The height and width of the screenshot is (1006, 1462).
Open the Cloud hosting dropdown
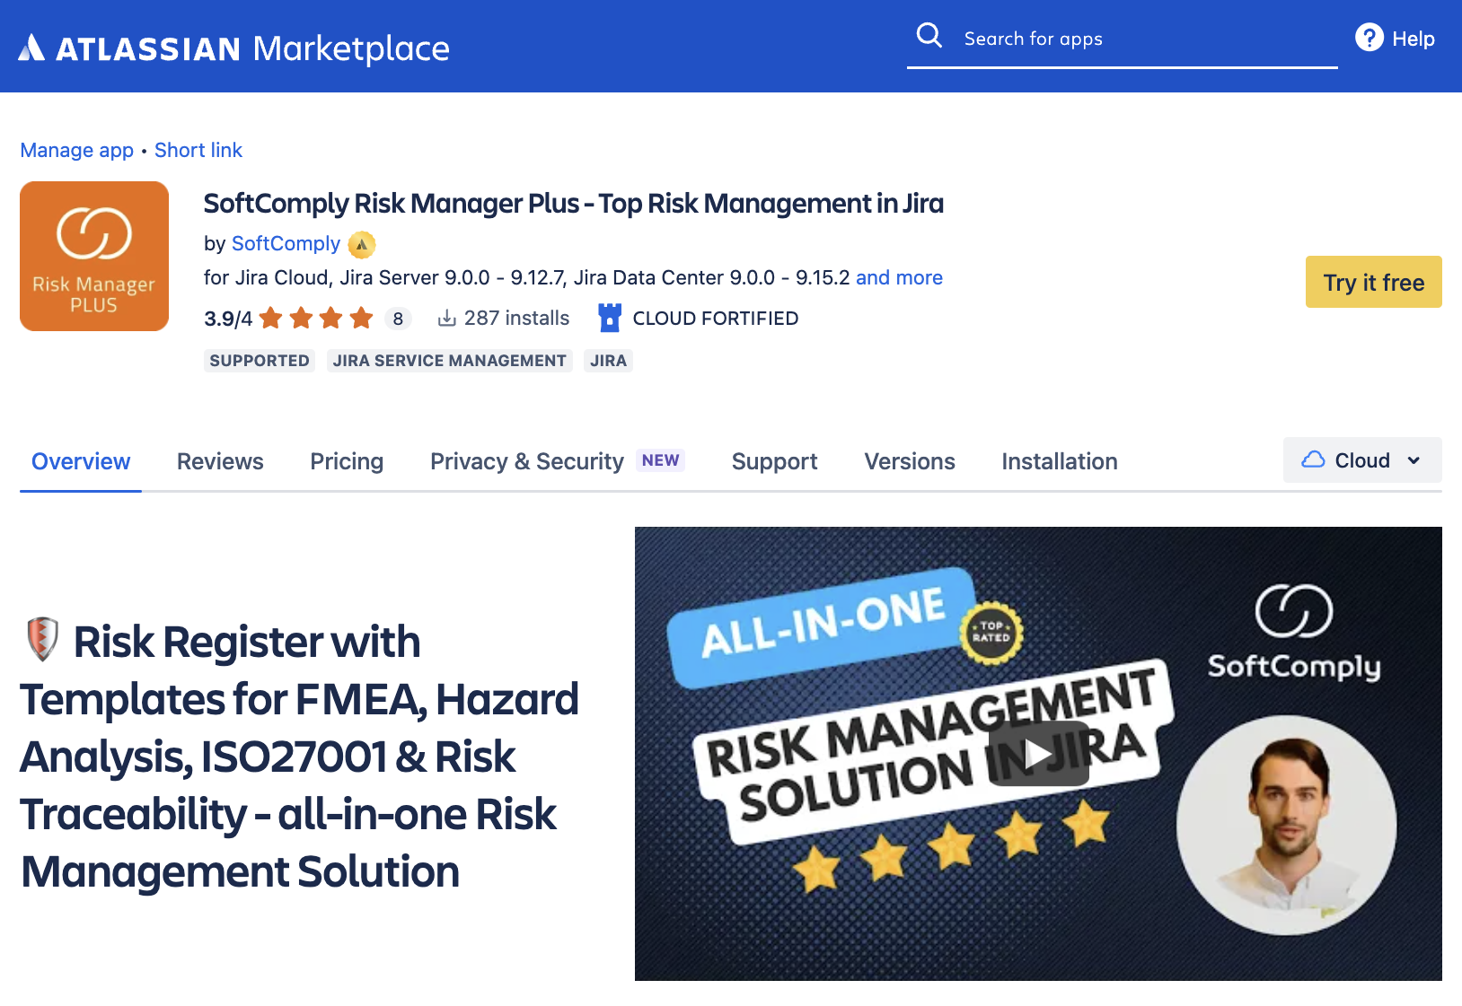[1361, 459]
